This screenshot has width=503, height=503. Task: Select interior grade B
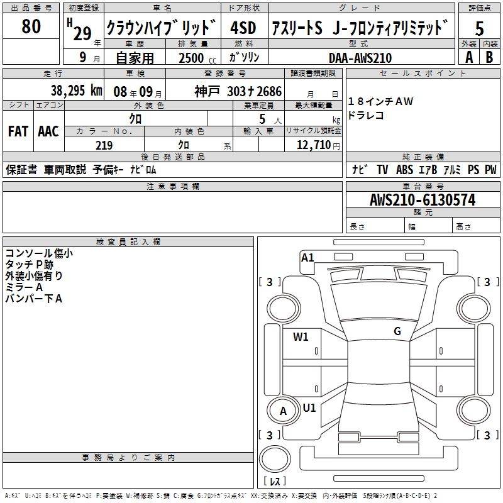489,57
